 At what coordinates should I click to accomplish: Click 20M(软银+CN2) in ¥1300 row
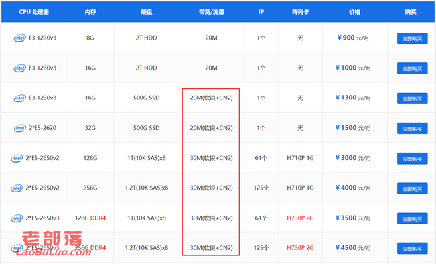click(211, 98)
